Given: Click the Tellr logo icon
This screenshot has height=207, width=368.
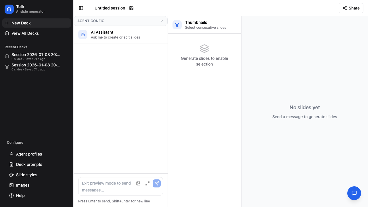Looking at the screenshot, I should click(x=9, y=9).
